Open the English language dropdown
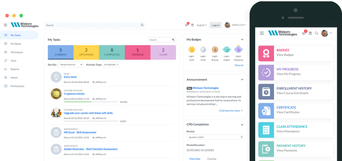This screenshot has width=342, height=161. click(x=202, y=25)
